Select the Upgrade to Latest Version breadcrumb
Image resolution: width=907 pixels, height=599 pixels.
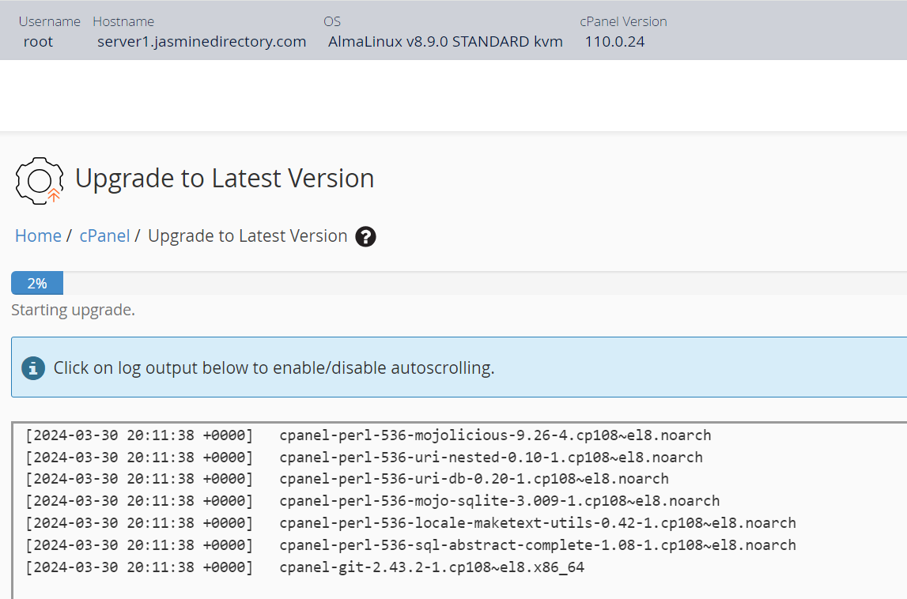coord(248,236)
